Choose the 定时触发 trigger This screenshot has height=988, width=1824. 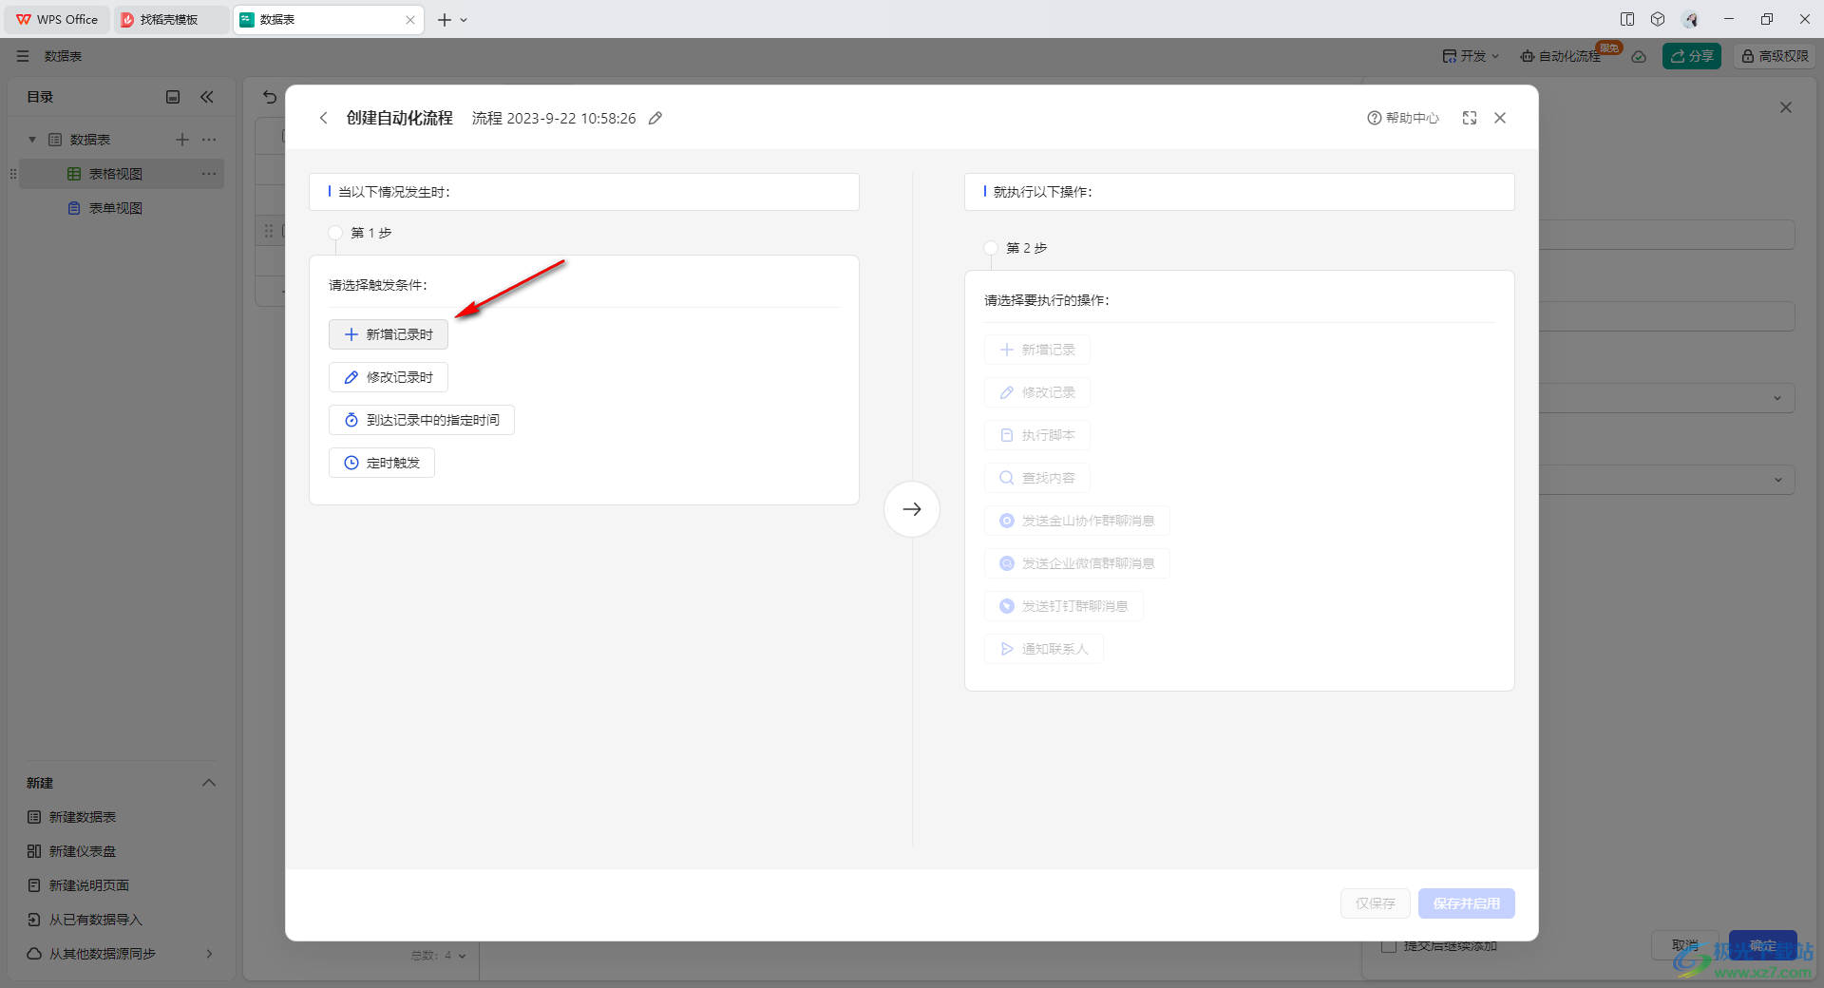(382, 463)
